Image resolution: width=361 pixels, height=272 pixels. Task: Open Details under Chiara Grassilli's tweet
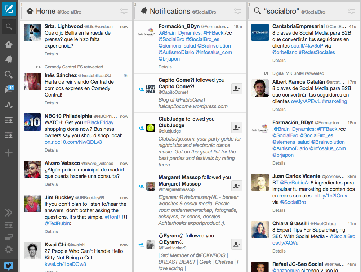pos(279,251)
